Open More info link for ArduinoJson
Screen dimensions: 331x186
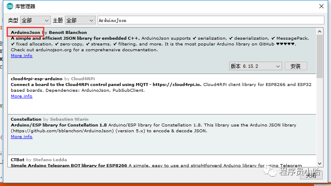(x=22, y=56)
